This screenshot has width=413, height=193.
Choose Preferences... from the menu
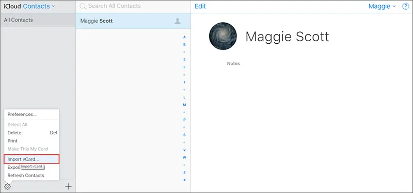[31, 114]
